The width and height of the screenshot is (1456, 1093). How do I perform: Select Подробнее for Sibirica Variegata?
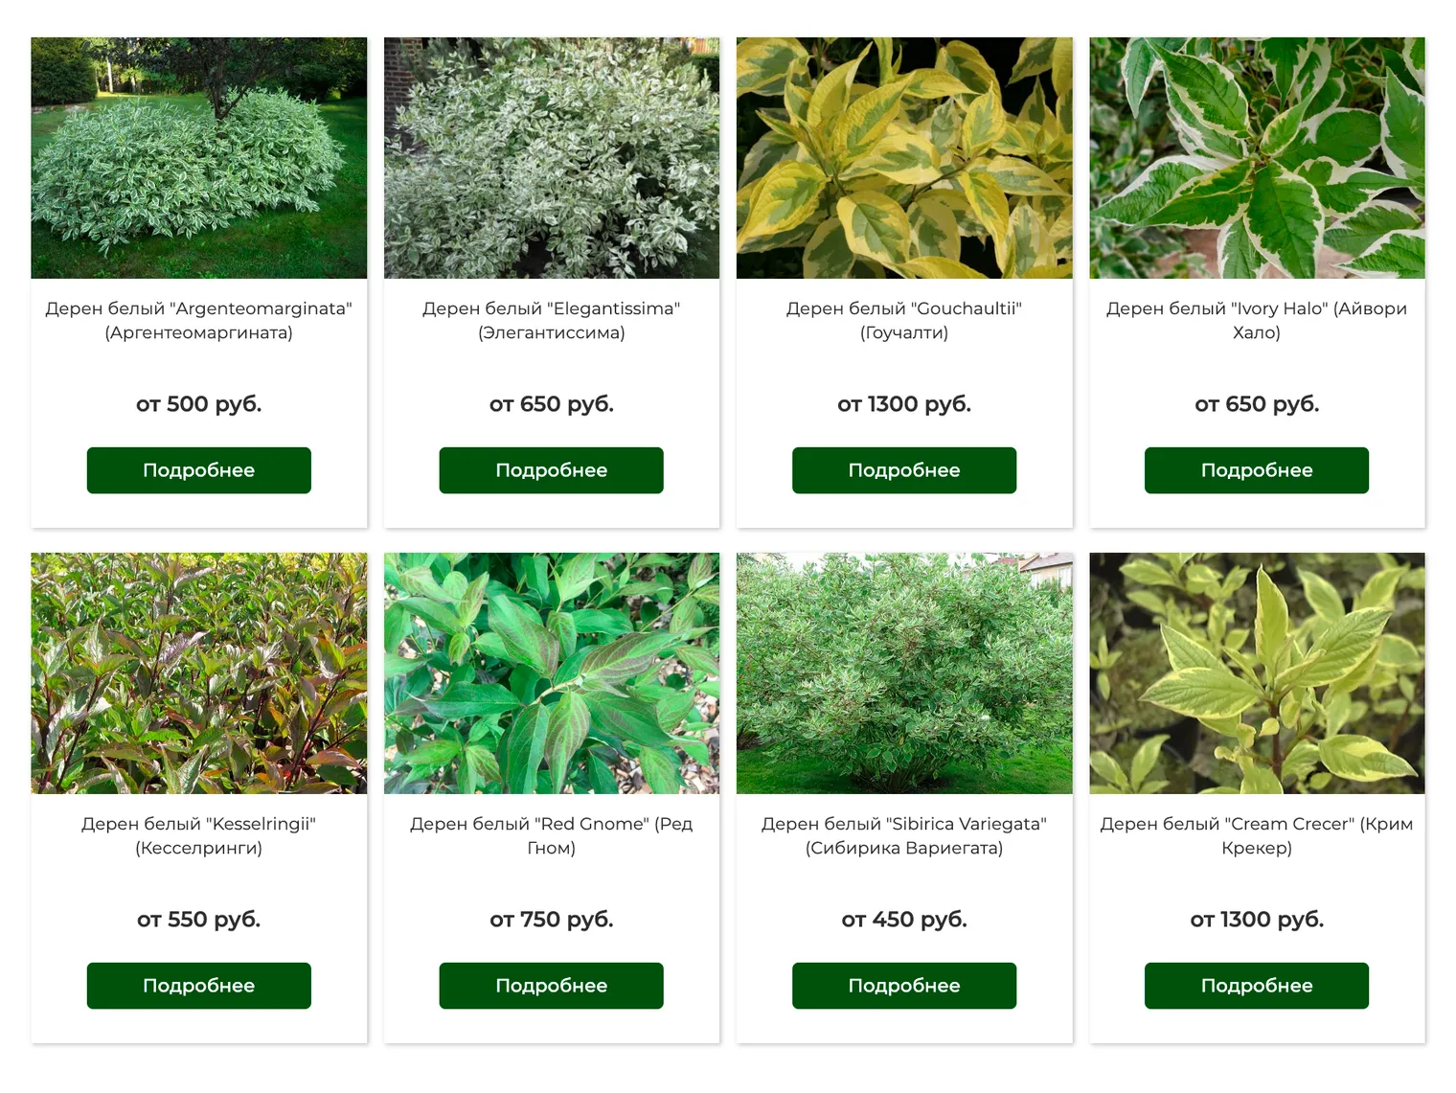tap(904, 986)
